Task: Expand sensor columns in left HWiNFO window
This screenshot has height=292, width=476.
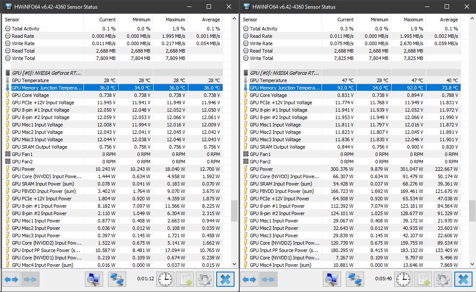Action: click(x=12, y=279)
